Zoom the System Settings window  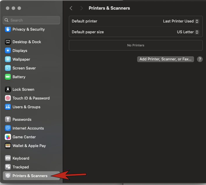(x=19, y=8)
